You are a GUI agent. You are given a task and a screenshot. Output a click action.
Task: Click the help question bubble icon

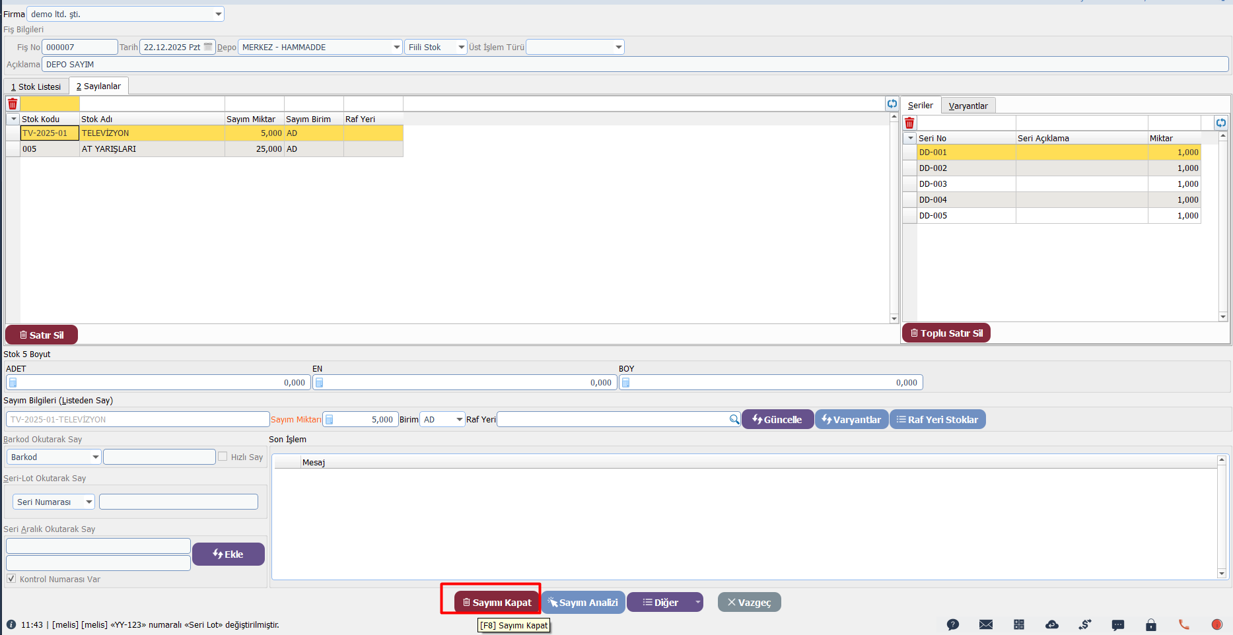coord(952,624)
